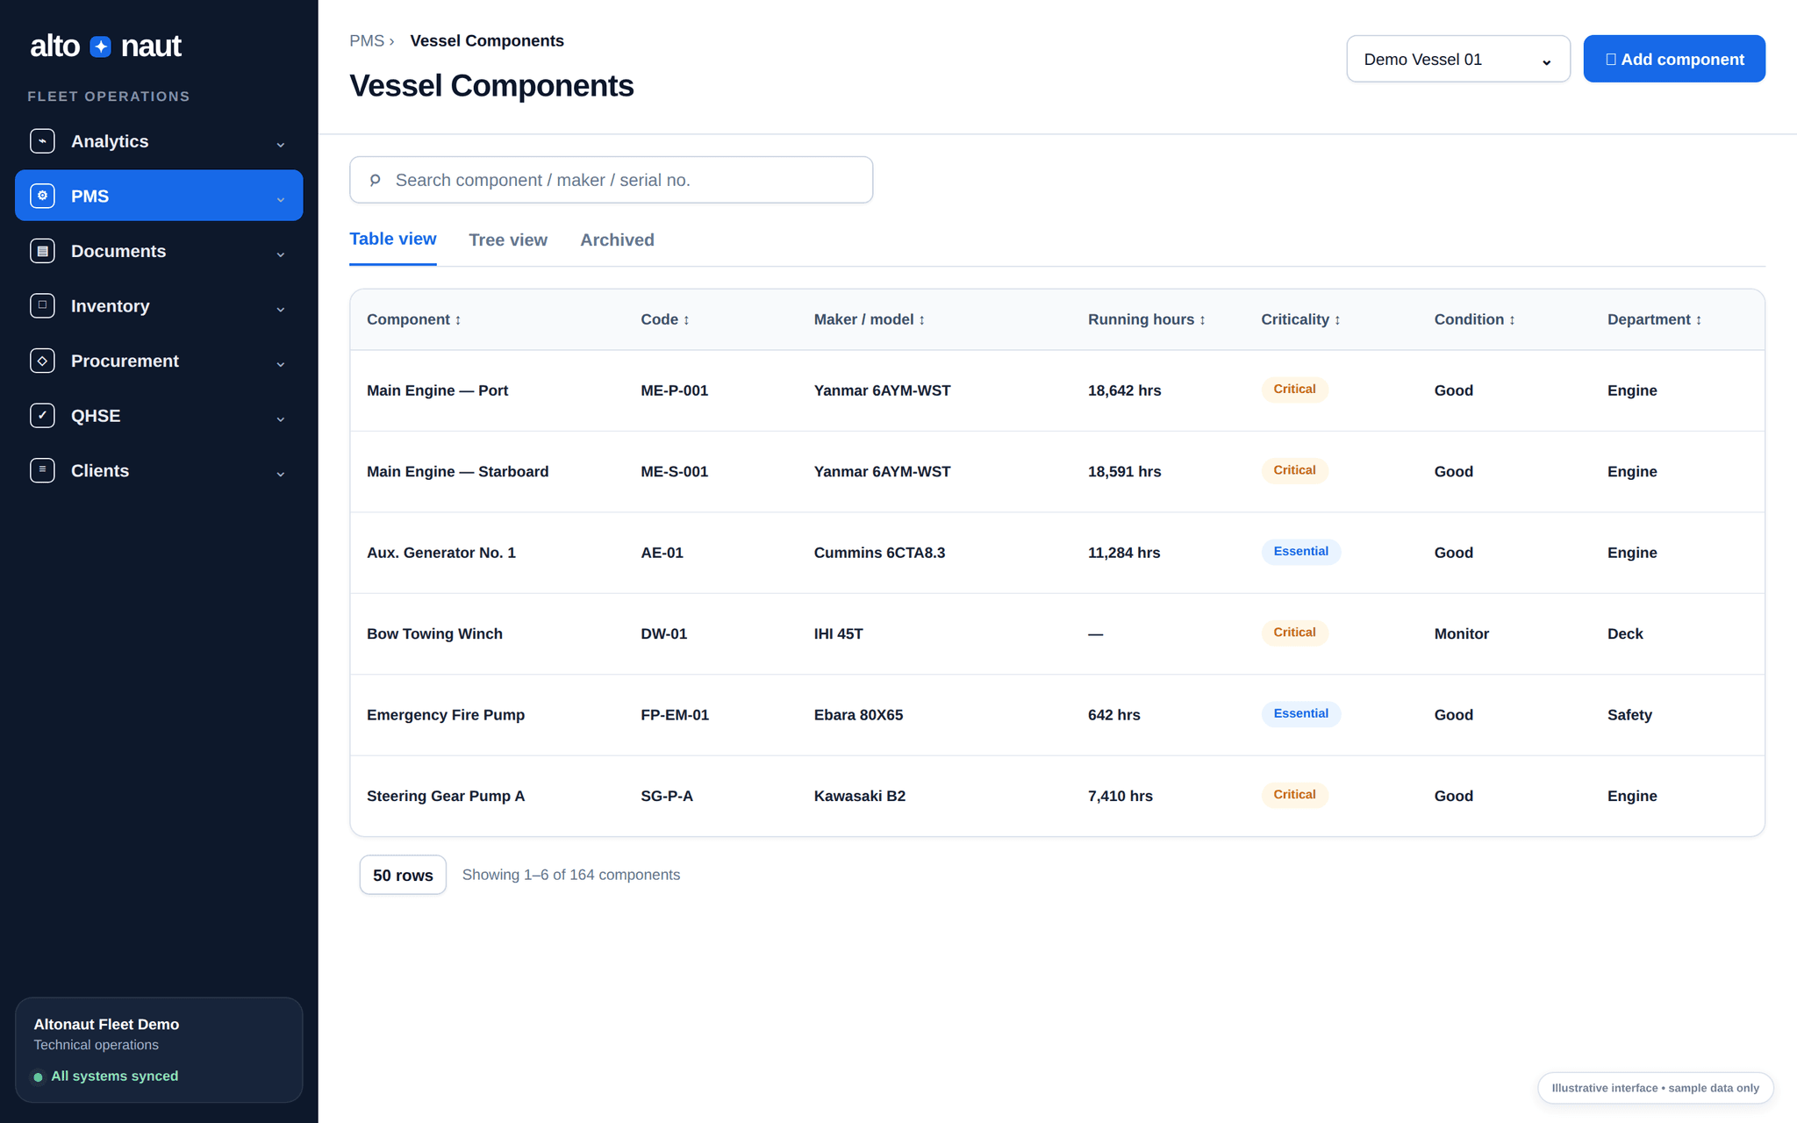Viewport: 1797px width, 1123px height.
Task: Click Essential badge for Emergency Fire Pump
Action: point(1301,713)
